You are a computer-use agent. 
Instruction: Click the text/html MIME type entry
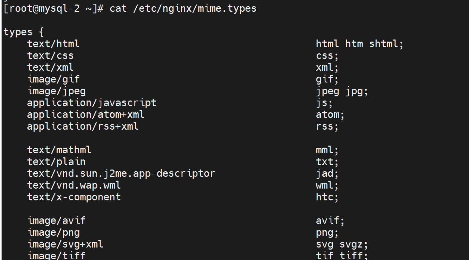tap(53, 44)
